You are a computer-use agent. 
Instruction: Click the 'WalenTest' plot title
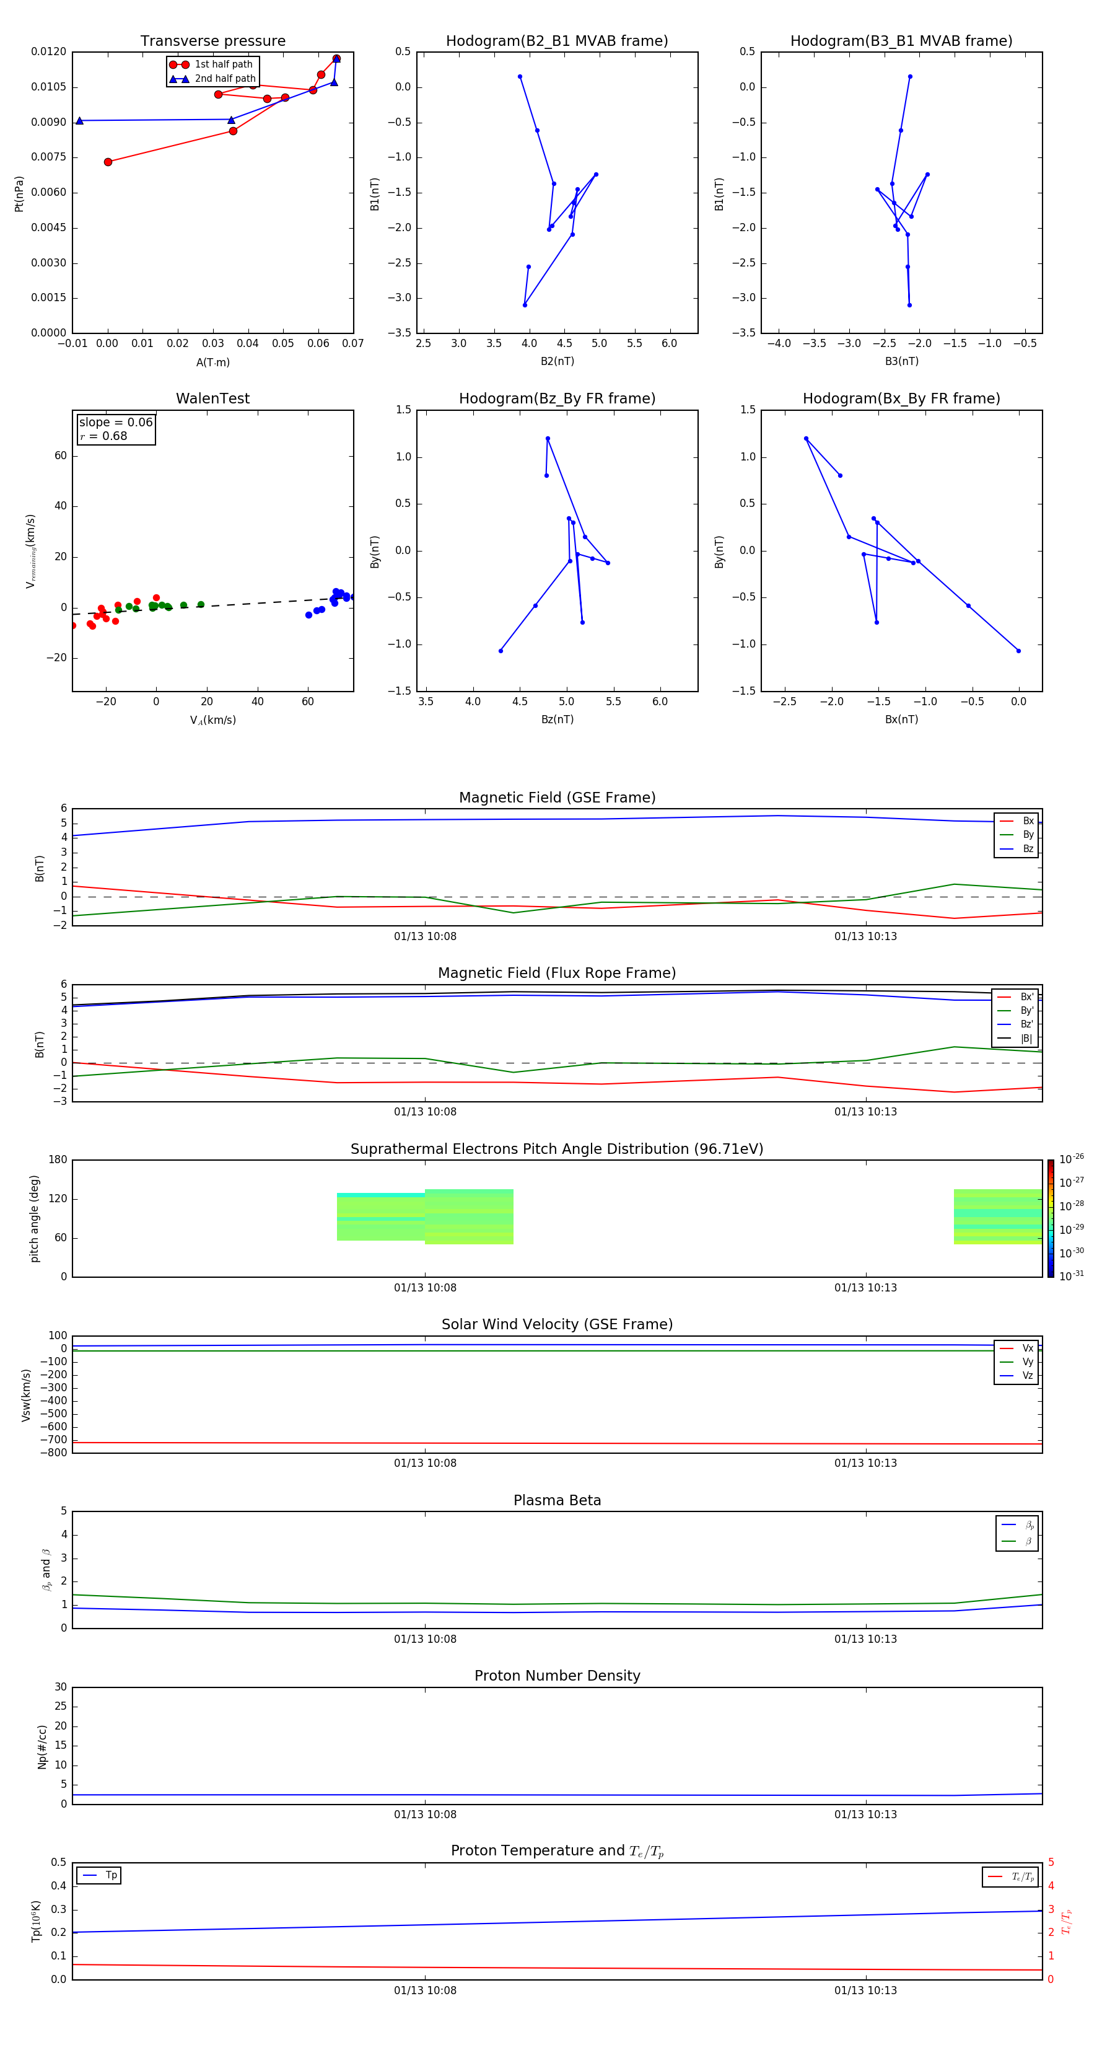pos(212,398)
